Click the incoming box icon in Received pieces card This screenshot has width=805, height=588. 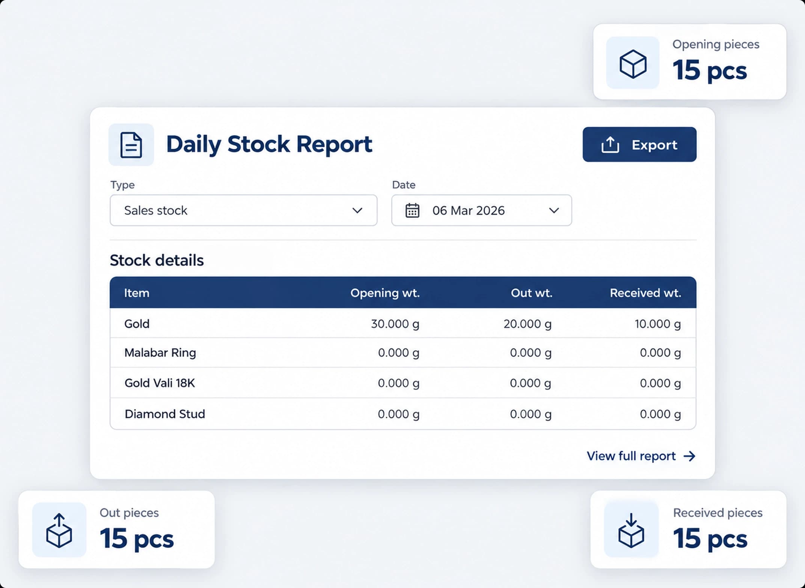(x=631, y=530)
